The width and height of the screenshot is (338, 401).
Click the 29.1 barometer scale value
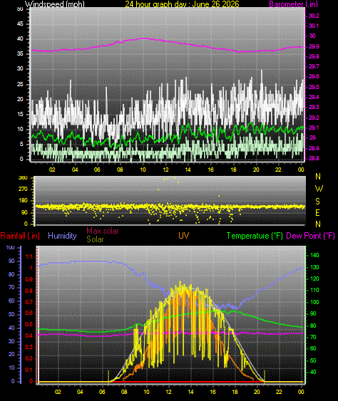coord(314,127)
